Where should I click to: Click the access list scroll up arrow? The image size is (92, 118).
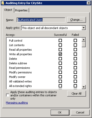point(84,40)
